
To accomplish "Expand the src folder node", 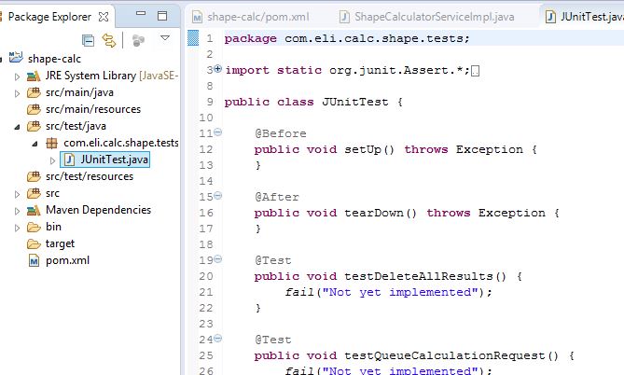I will coord(17,194).
